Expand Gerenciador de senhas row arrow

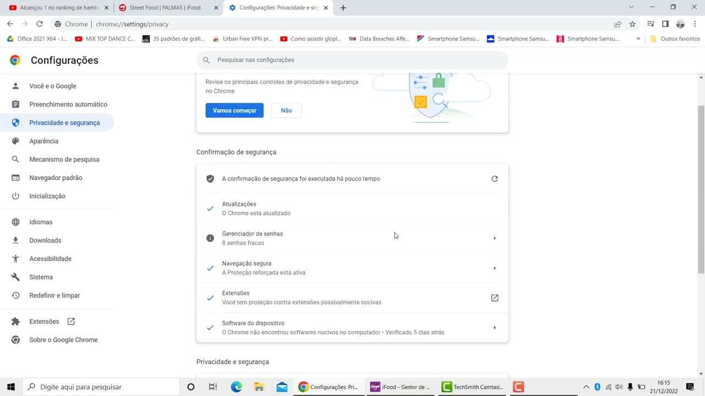point(495,238)
